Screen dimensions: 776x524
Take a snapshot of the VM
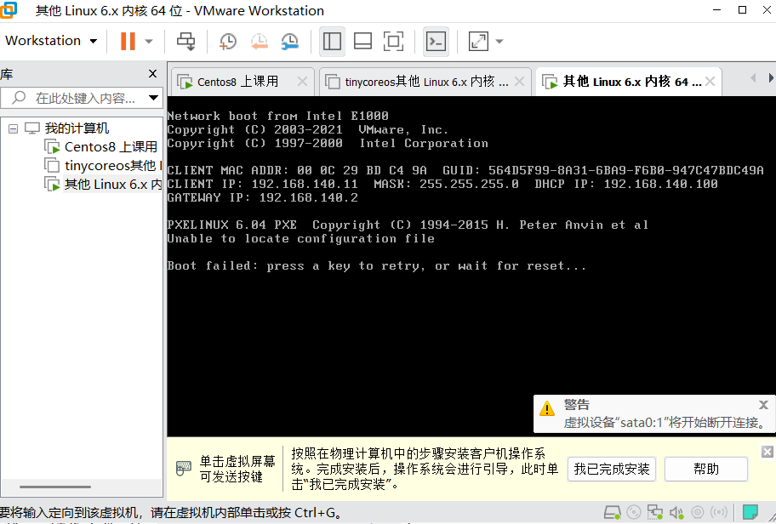point(228,41)
